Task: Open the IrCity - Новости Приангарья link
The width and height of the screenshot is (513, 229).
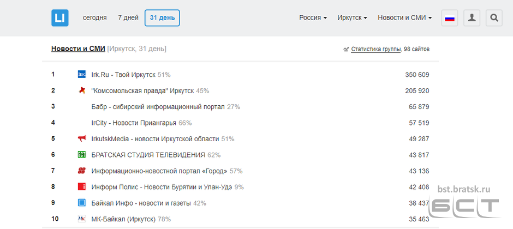Action: (x=134, y=123)
